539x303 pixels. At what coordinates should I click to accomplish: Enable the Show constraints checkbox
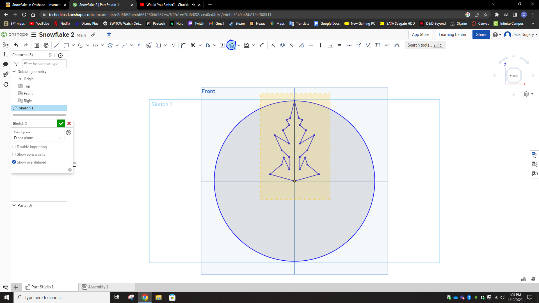(14, 154)
